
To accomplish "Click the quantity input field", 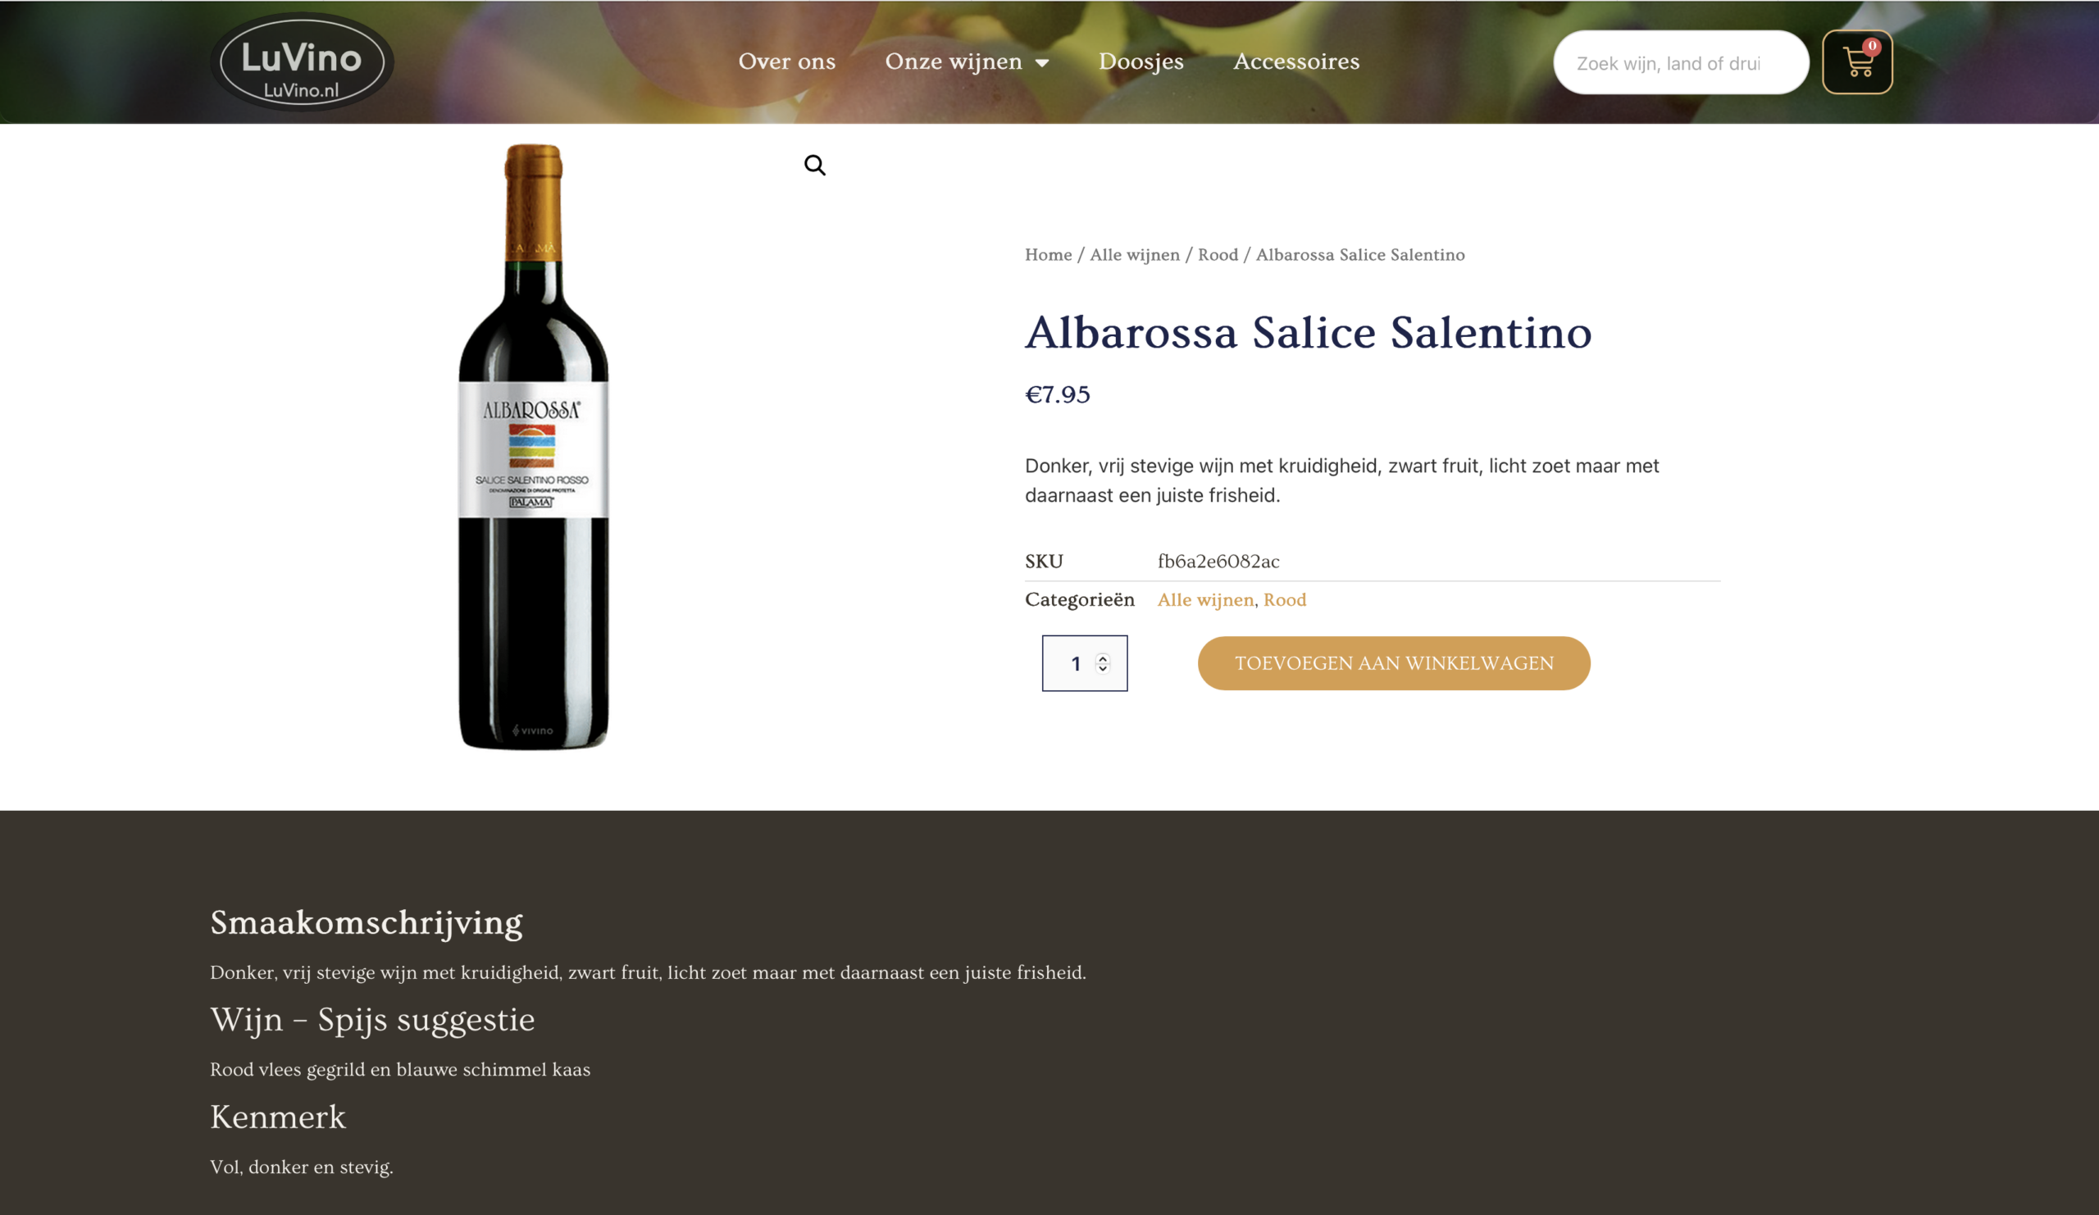I will click(1077, 663).
